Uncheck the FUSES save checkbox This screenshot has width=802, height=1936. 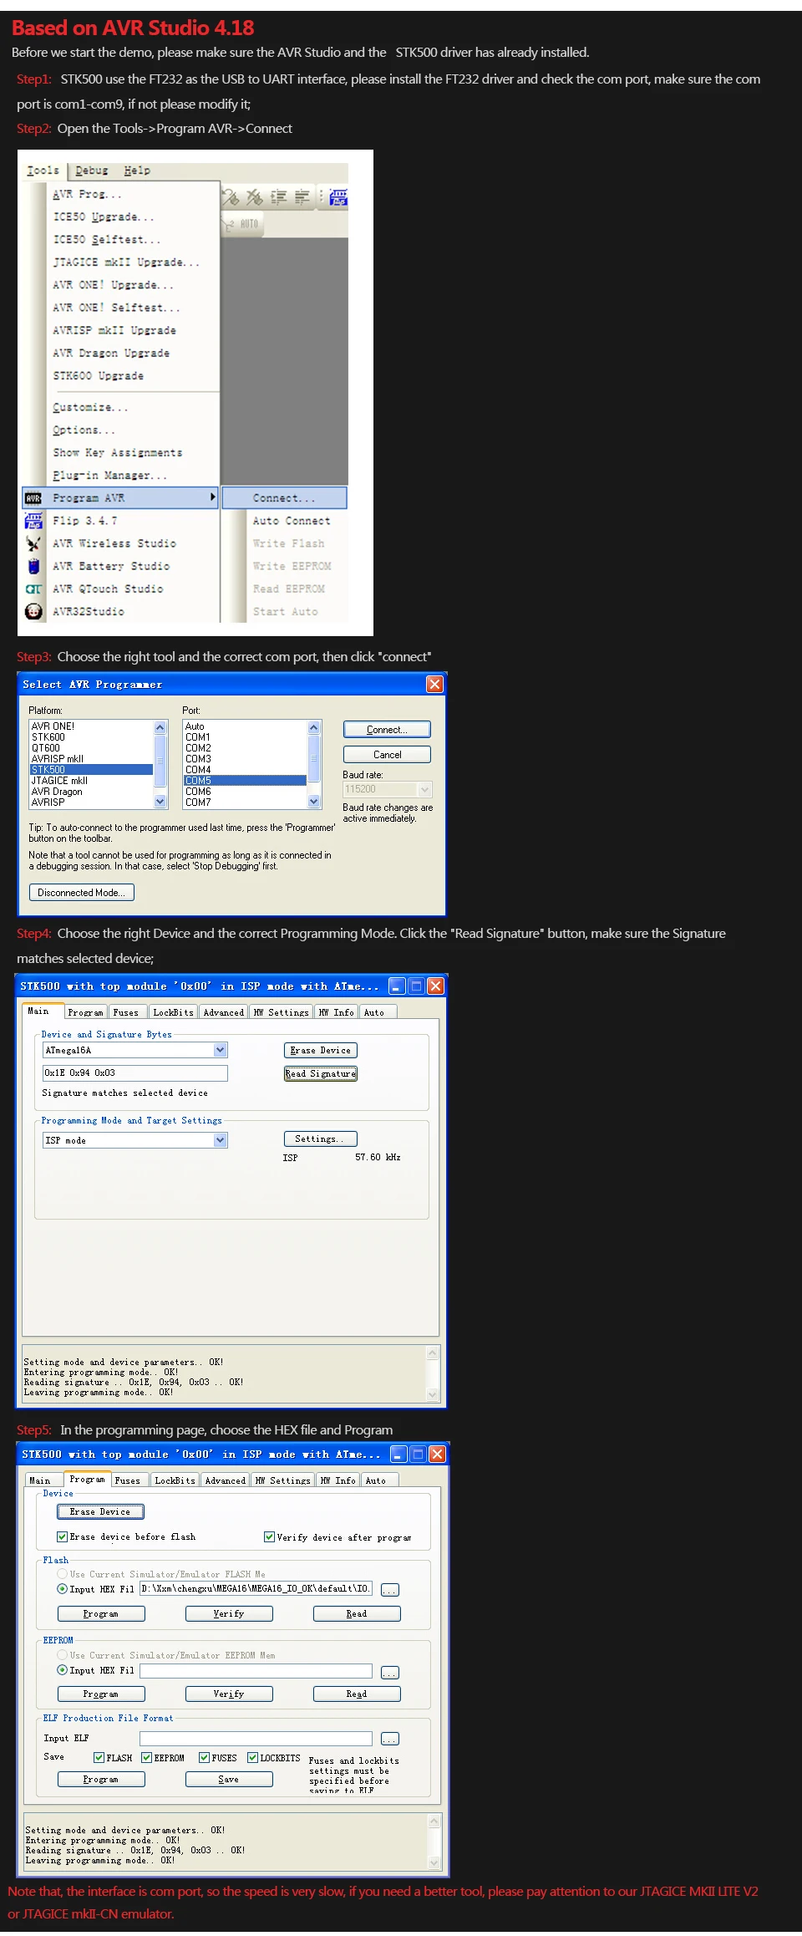[x=204, y=1758]
